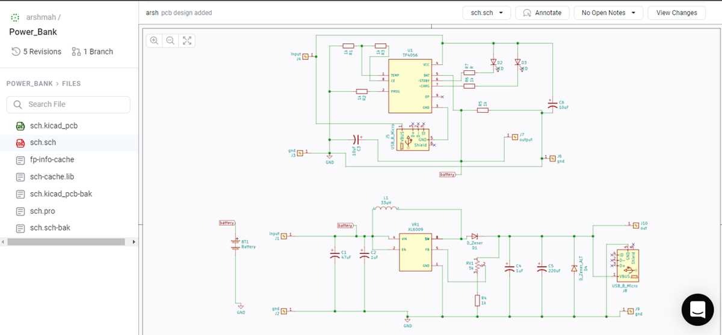Click the sidebar scrollbar right arrow
The image size is (722, 335).
(134, 242)
